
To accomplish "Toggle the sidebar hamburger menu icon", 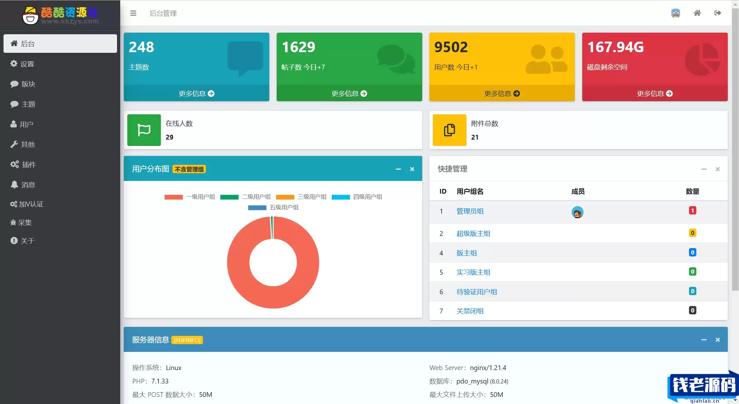I will [133, 13].
